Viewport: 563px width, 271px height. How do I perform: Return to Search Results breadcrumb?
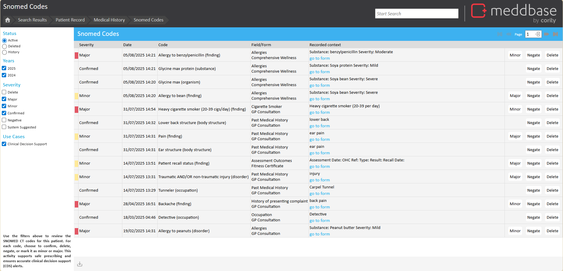32,20
